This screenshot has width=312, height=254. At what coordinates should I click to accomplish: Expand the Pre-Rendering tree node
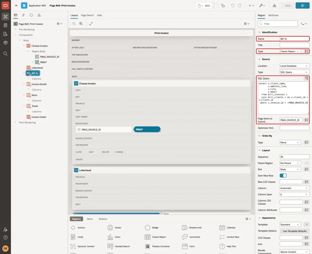coord(16,29)
